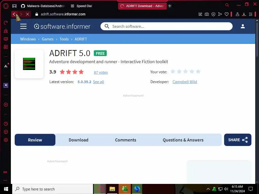Open the Windows Start menu
The width and height of the screenshot is (259, 194).
[6, 189]
